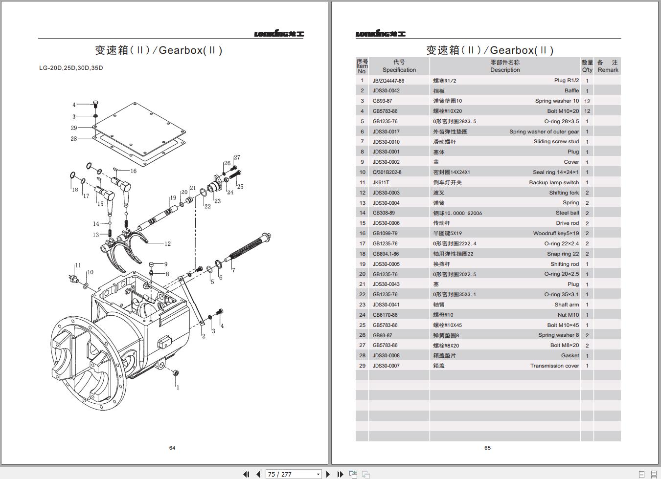Select 'Bolt M10×20' text
Viewport: 661px width, 479px height.
point(563,111)
